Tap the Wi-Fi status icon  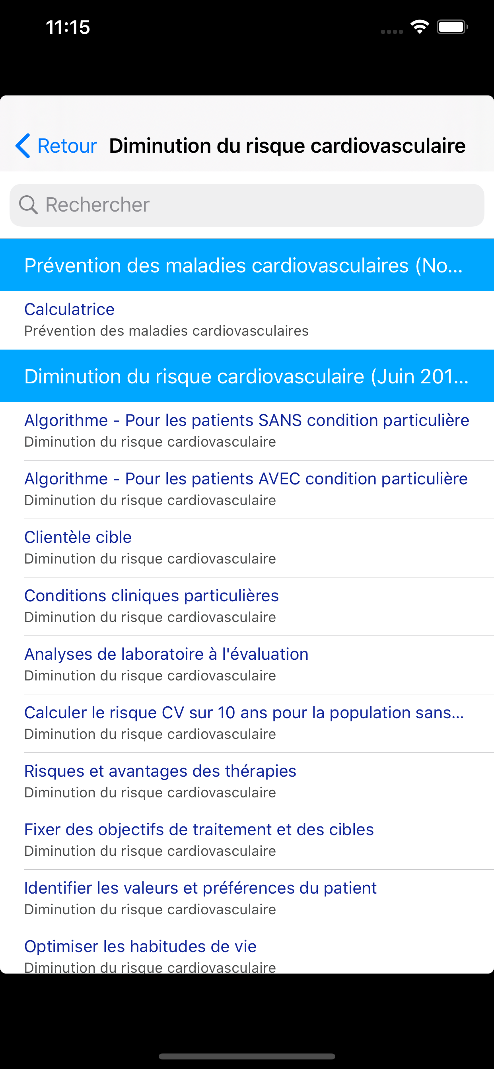coord(419,27)
